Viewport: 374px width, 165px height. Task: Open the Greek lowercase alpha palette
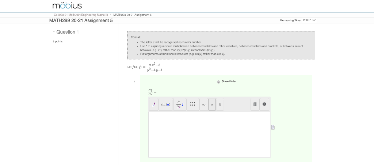click(212, 104)
